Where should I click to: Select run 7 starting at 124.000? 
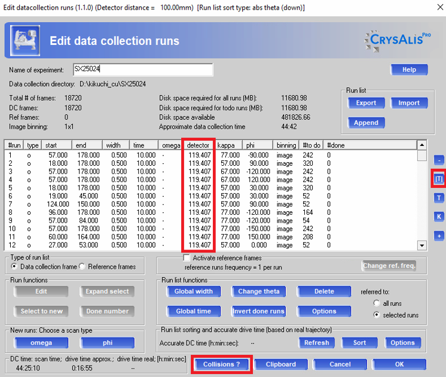(x=210, y=204)
